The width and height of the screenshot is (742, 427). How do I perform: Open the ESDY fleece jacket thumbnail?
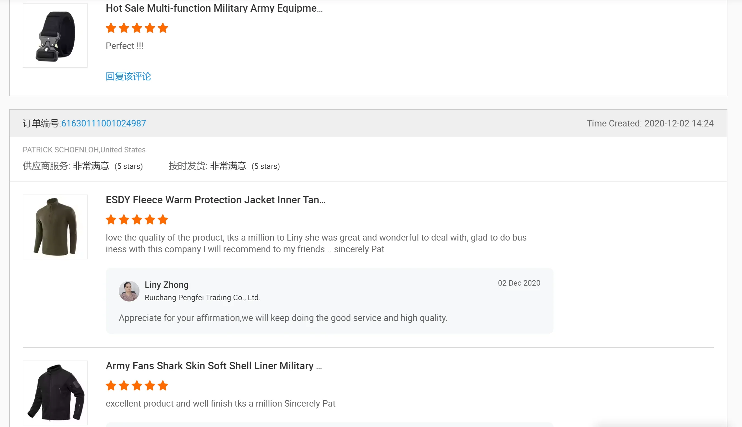pyautogui.click(x=55, y=227)
